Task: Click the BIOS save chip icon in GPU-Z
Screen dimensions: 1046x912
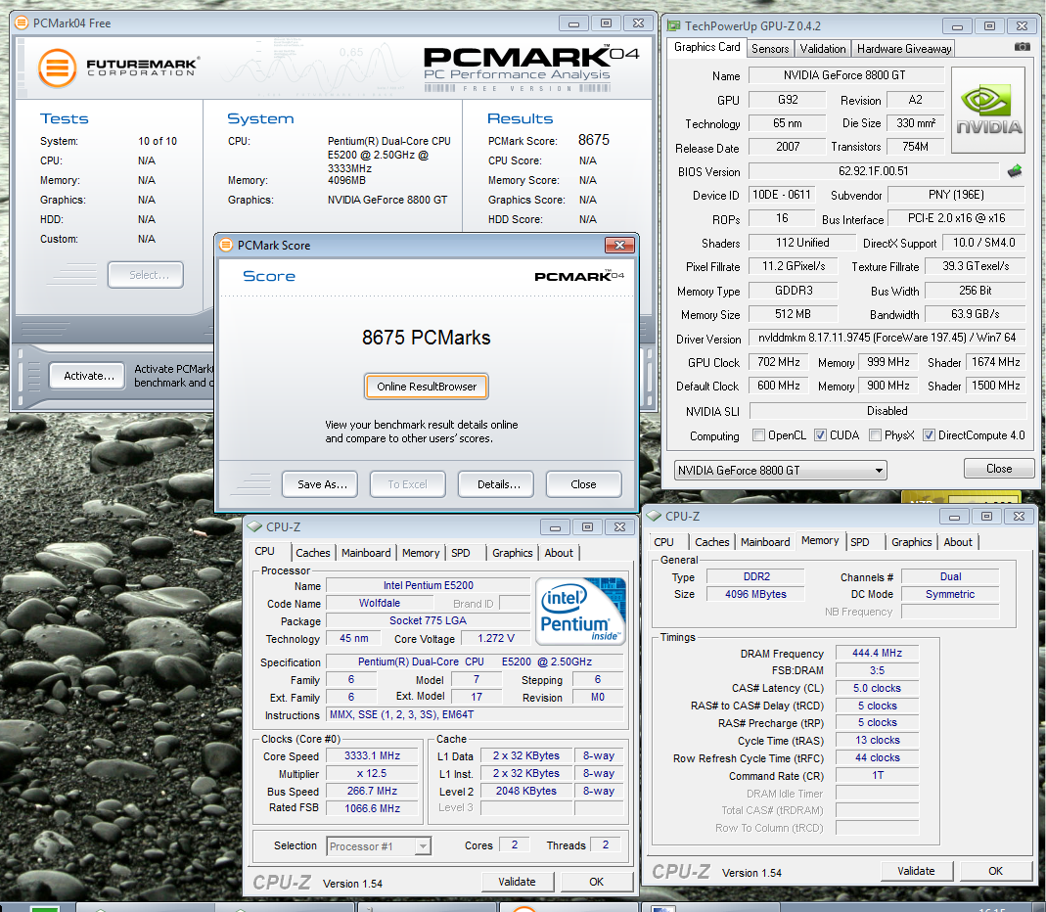Action: 1015,171
